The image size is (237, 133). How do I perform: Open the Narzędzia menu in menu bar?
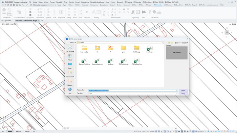pyautogui.click(x=59, y=2)
